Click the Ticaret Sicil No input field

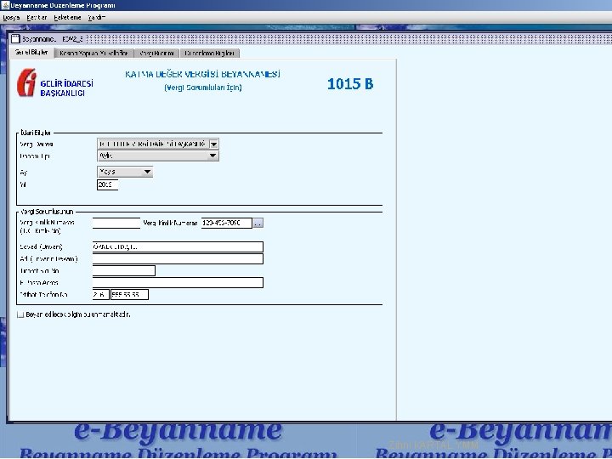124,270
